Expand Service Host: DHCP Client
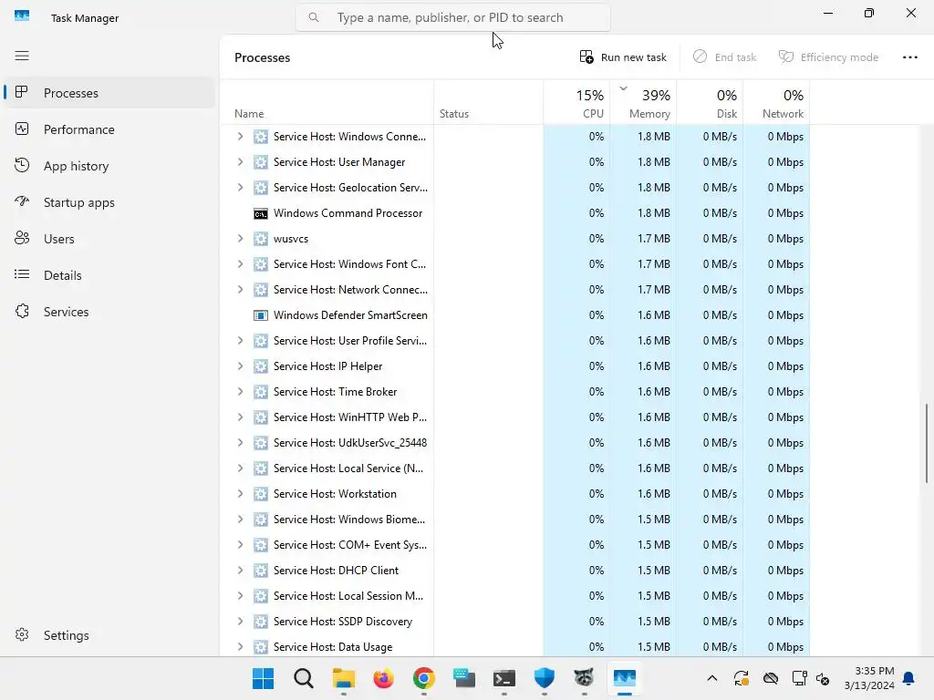This screenshot has height=700, width=934. tap(240, 571)
